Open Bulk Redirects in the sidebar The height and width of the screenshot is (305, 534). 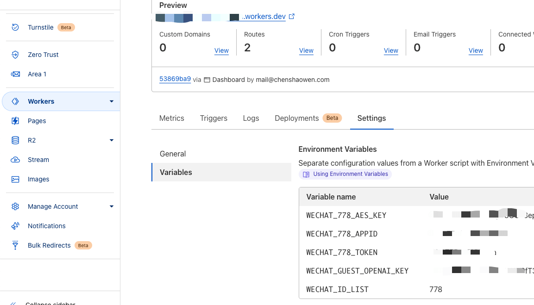click(49, 245)
